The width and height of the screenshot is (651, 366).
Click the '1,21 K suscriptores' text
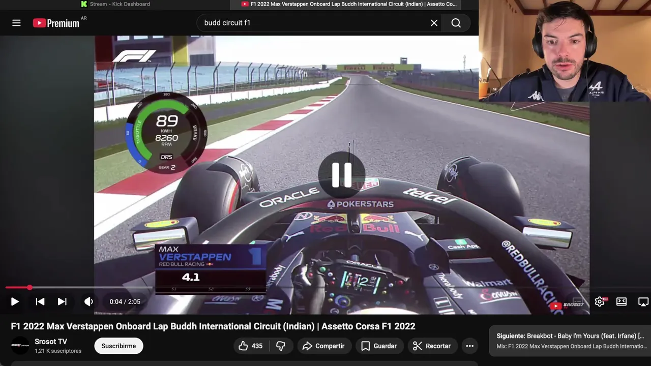point(58,351)
